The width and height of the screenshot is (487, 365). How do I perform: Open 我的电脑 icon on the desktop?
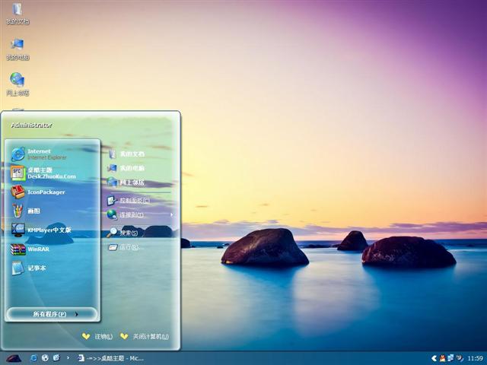tap(17, 46)
